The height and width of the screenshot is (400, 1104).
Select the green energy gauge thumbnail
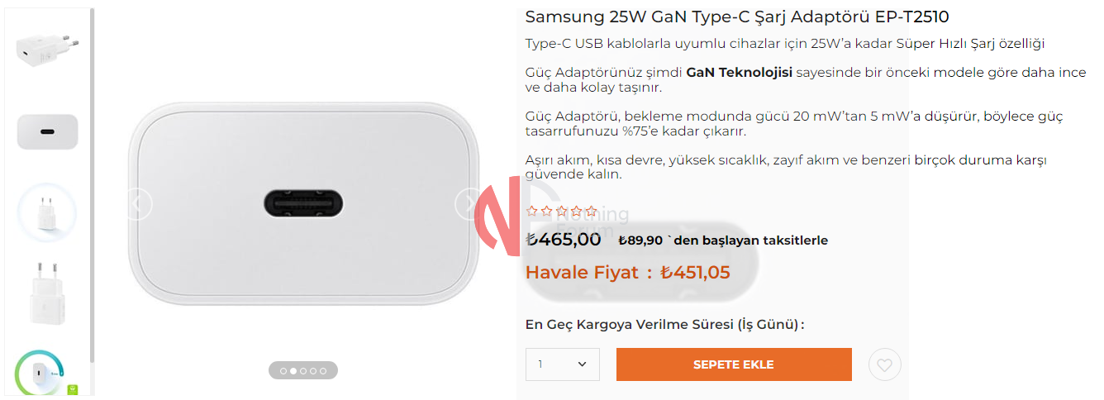coord(41,373)
